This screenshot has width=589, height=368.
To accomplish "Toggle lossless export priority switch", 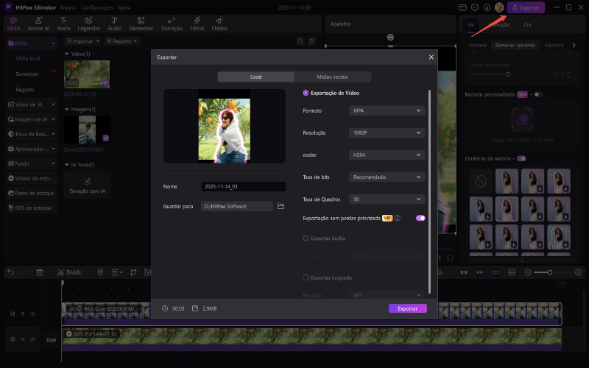I will pyautogui.click(x=420, y=219).
